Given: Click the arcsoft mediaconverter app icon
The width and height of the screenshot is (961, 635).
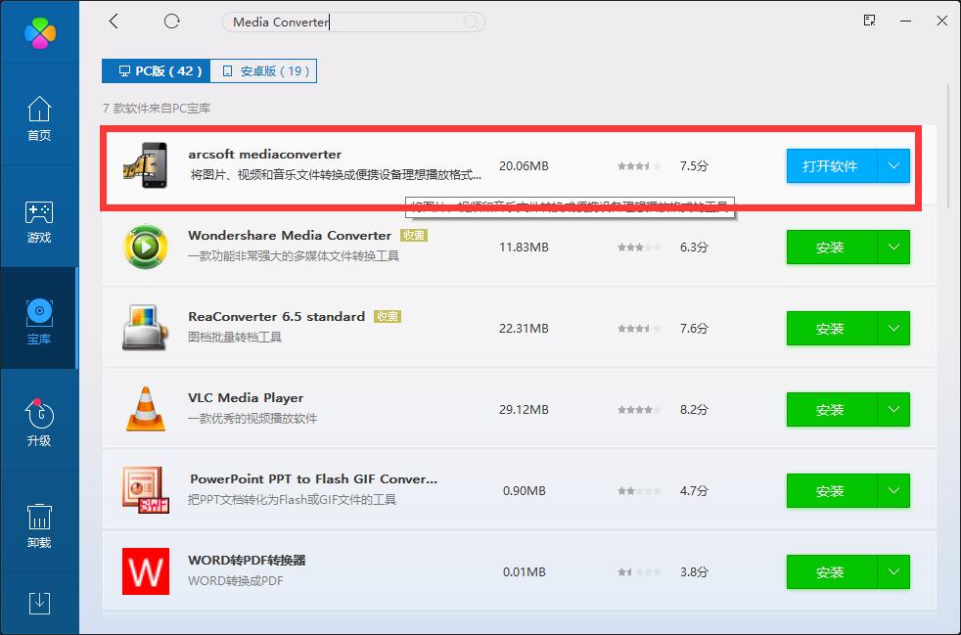Looking at the screenshot, I should (x=145, y=165).
